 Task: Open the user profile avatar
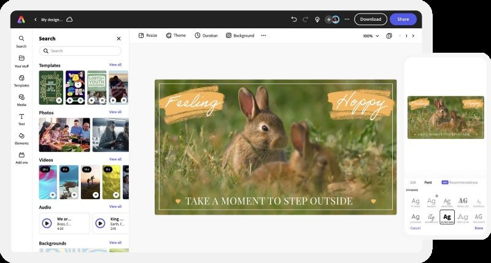click(336, 20)
